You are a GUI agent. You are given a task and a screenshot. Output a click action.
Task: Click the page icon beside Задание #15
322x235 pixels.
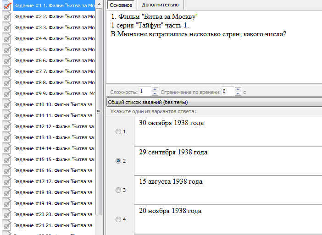[6, 159]
